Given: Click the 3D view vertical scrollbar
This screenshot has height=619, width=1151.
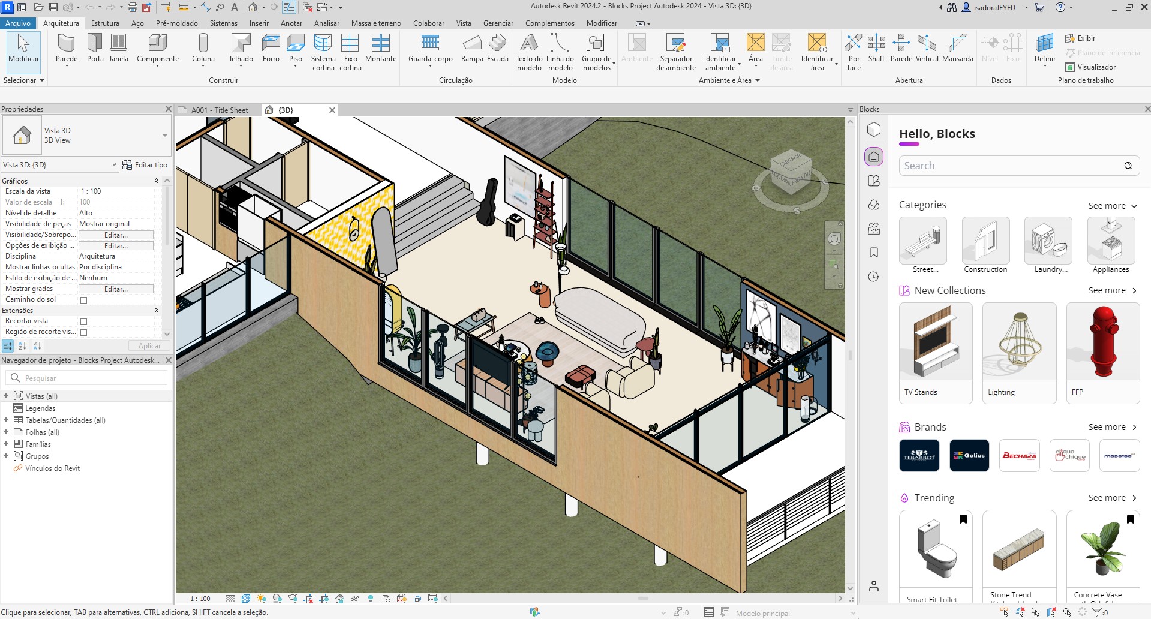Looking at the screenshot, I should tap(850, 355).
